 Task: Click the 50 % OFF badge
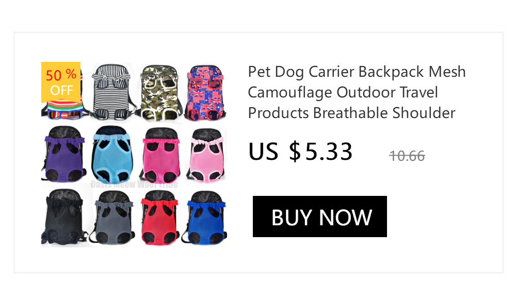[x=61, y=82]
